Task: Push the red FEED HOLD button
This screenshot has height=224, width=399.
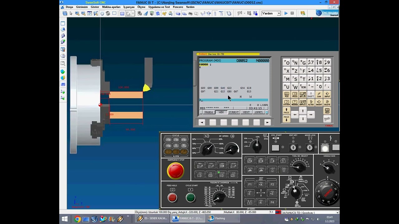Action: tap(172, 198)
